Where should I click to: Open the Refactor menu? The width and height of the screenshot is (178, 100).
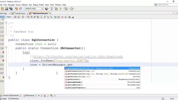(25, 5)
